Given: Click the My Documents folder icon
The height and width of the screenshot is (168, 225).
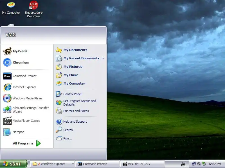Looking at the screenshot, I should 59,50.
